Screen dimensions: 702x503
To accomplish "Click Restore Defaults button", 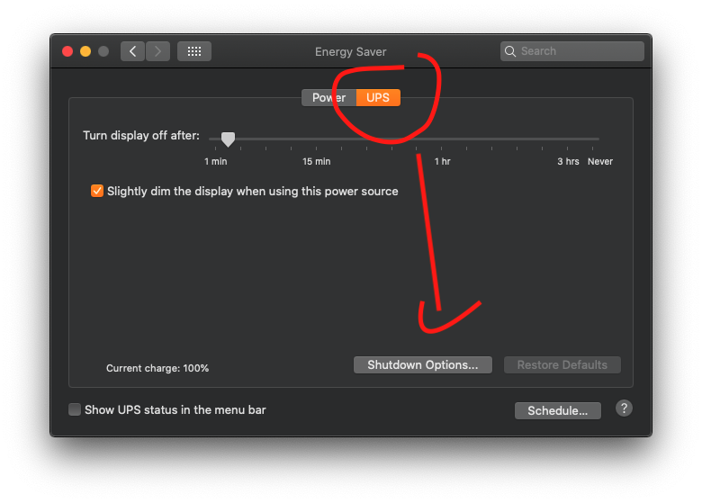I will coord(562,364).
